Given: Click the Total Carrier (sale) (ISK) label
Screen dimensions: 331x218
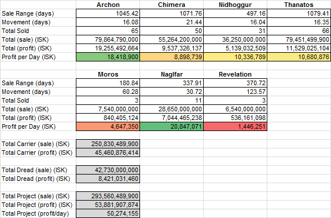Looking at the screenshot, I should coord(36,144).
